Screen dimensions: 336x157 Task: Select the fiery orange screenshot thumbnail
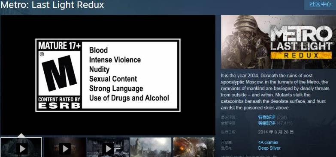[194, 147]
